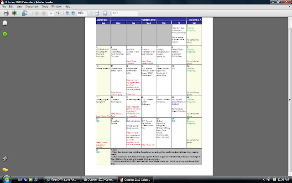Screen dimensions: 292x183
Task: Click the Find search field
Action: click(125, 13)
